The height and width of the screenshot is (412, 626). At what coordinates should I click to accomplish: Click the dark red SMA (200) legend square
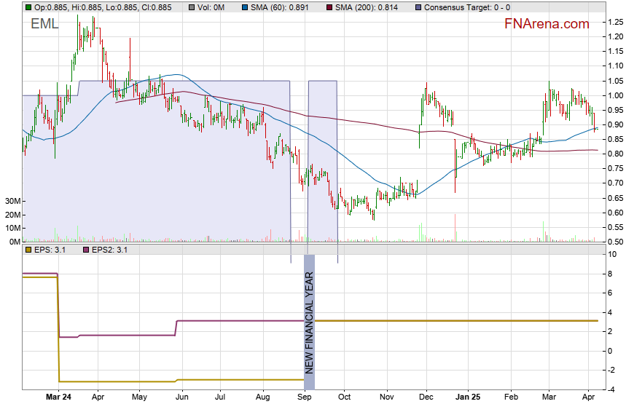point(329,7)
